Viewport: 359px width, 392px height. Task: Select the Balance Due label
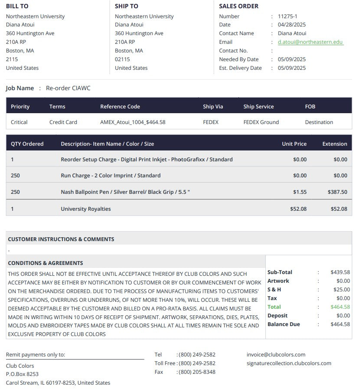point(284,324)
